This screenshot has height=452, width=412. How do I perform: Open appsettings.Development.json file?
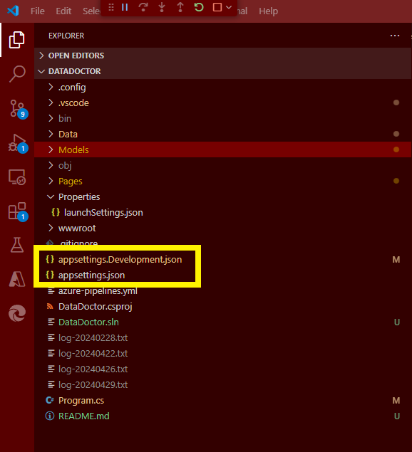[x=222, y=259]
